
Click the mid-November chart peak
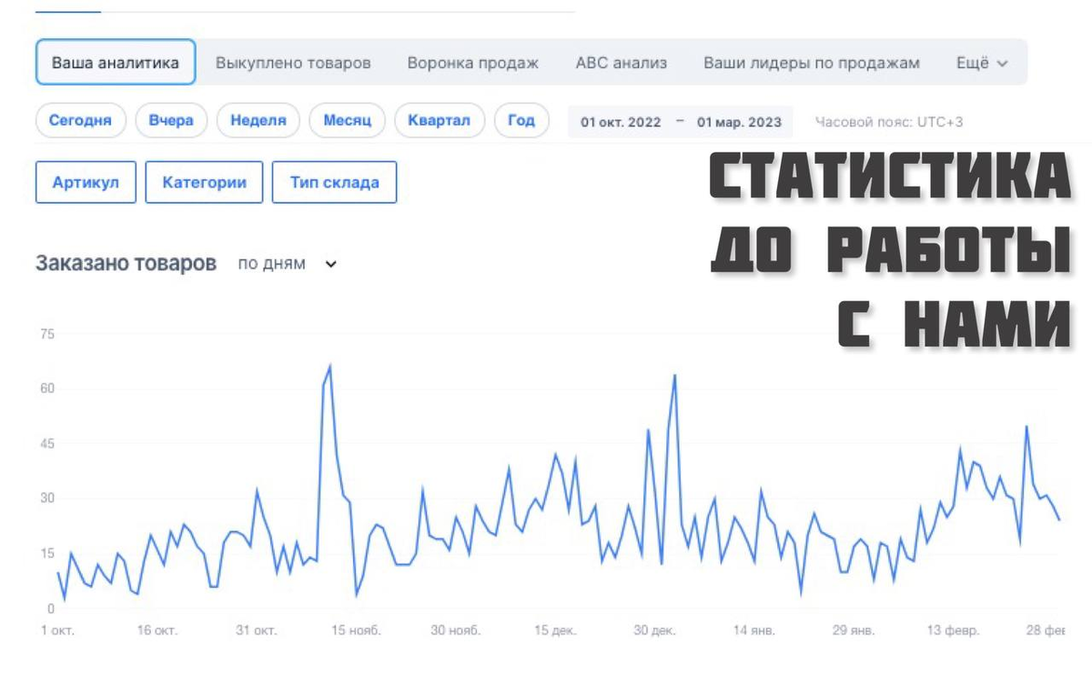[329, 367]
